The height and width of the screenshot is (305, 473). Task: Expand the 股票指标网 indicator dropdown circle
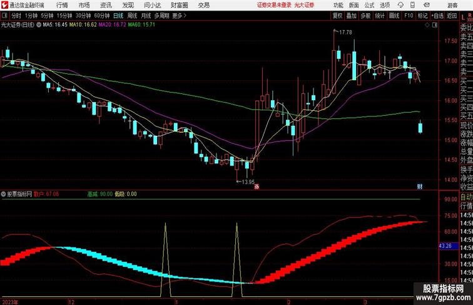3,194
